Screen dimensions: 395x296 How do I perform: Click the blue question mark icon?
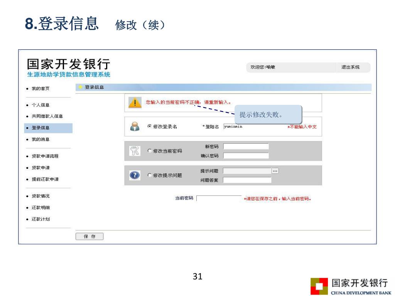(135, 175)
